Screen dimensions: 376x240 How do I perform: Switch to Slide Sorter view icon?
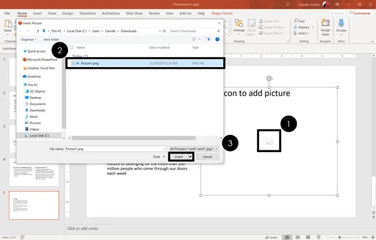click(x=297, y=237)
